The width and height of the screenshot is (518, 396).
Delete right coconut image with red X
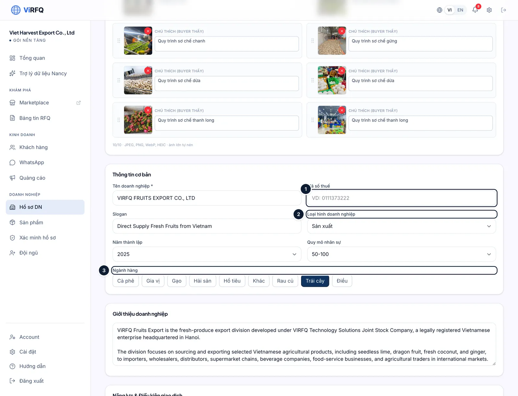coord(342,71)
